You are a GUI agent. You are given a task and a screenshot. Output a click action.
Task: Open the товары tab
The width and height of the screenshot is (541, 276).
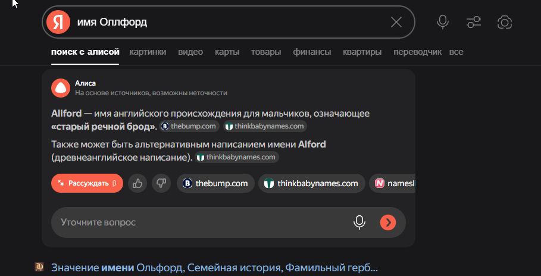tap(265, 52)
